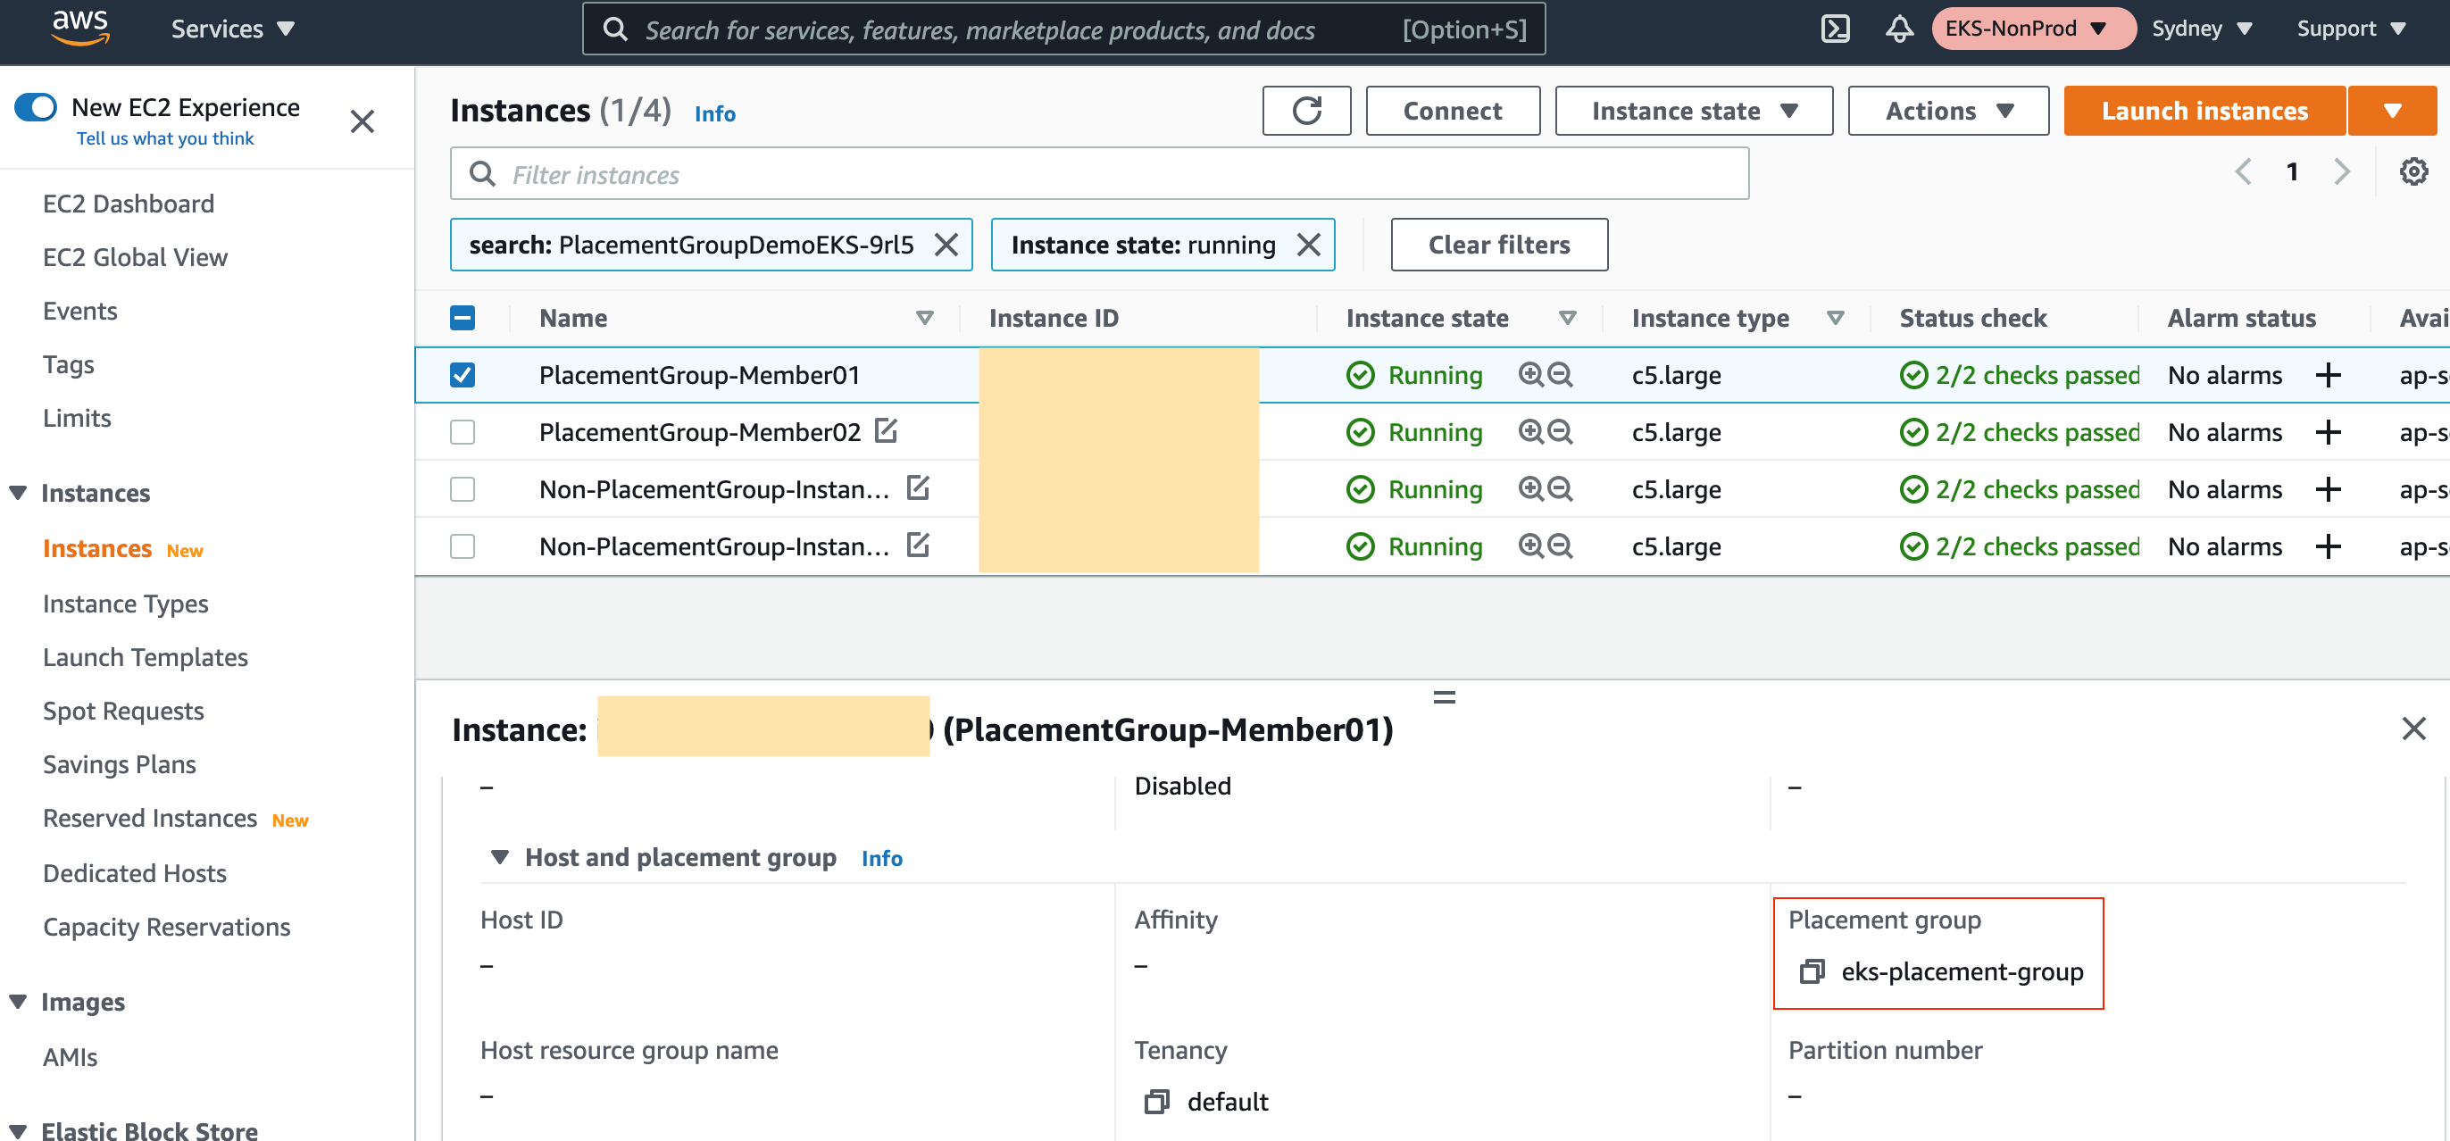Open Info link for Host and placement group

(x=881, y=859)
